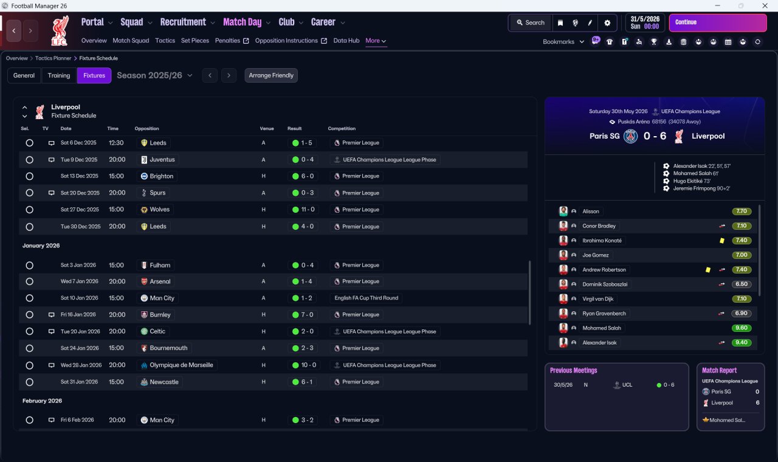Open the calendar bookmark shortcut
The image size is (778, 462).
(x=728, y=42)
